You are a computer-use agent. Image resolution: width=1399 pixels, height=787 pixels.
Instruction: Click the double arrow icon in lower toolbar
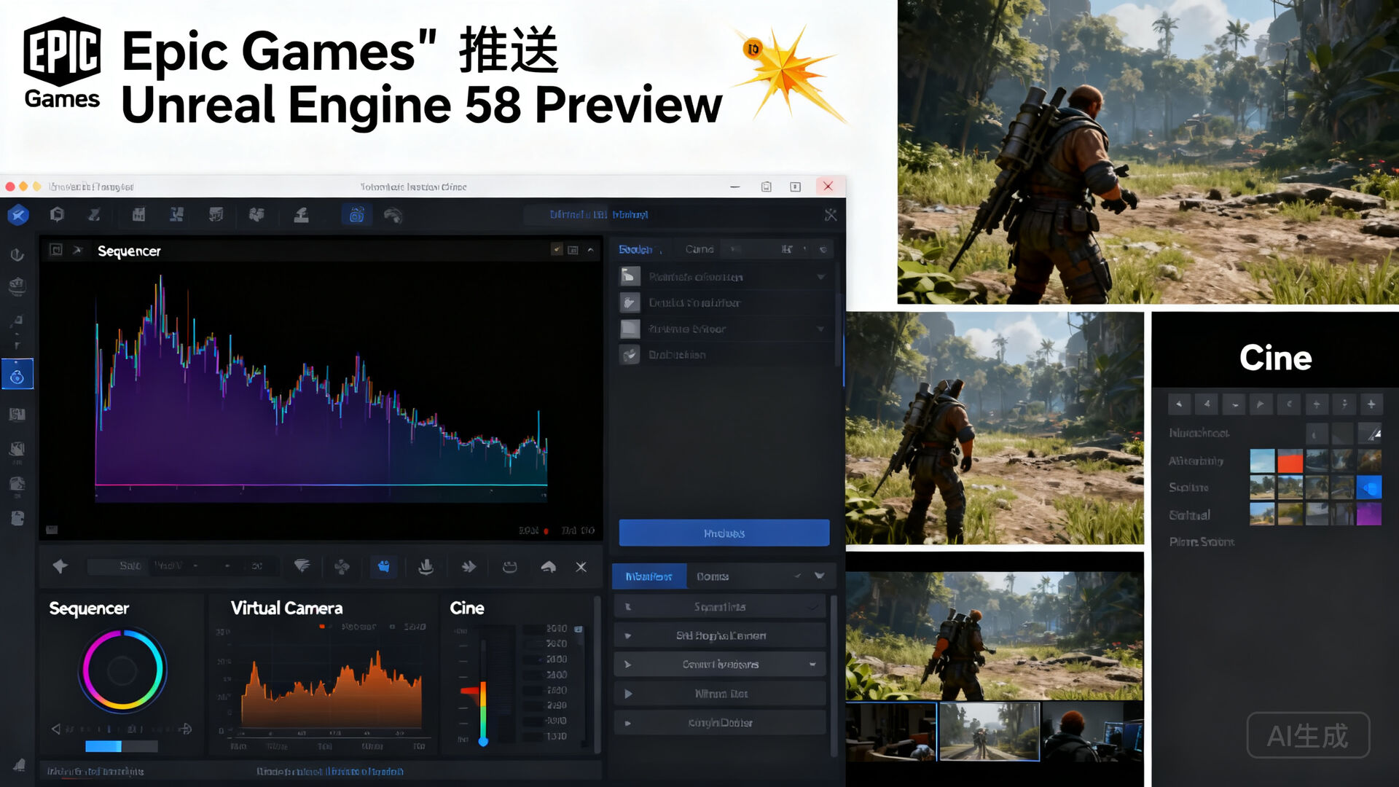(x=469, y=566)
